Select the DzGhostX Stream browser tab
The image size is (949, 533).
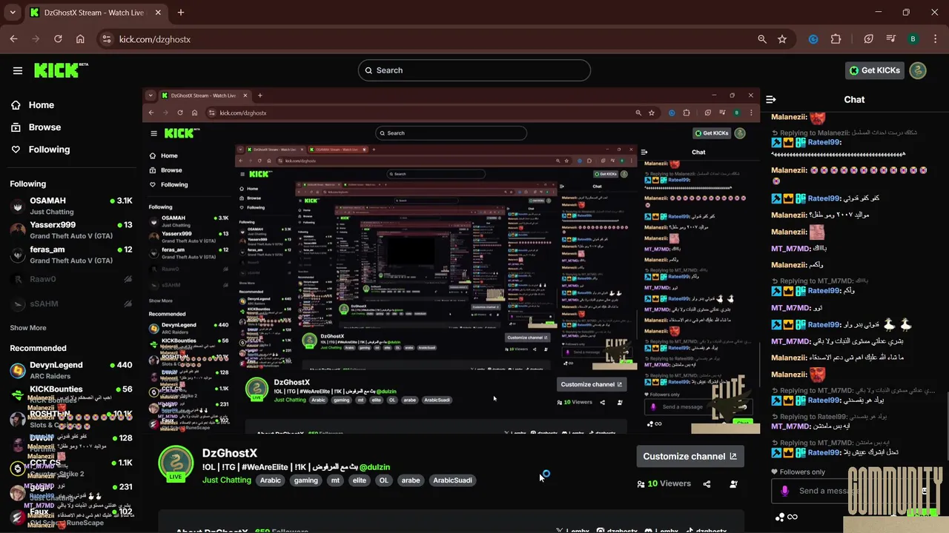click(95, 13)
